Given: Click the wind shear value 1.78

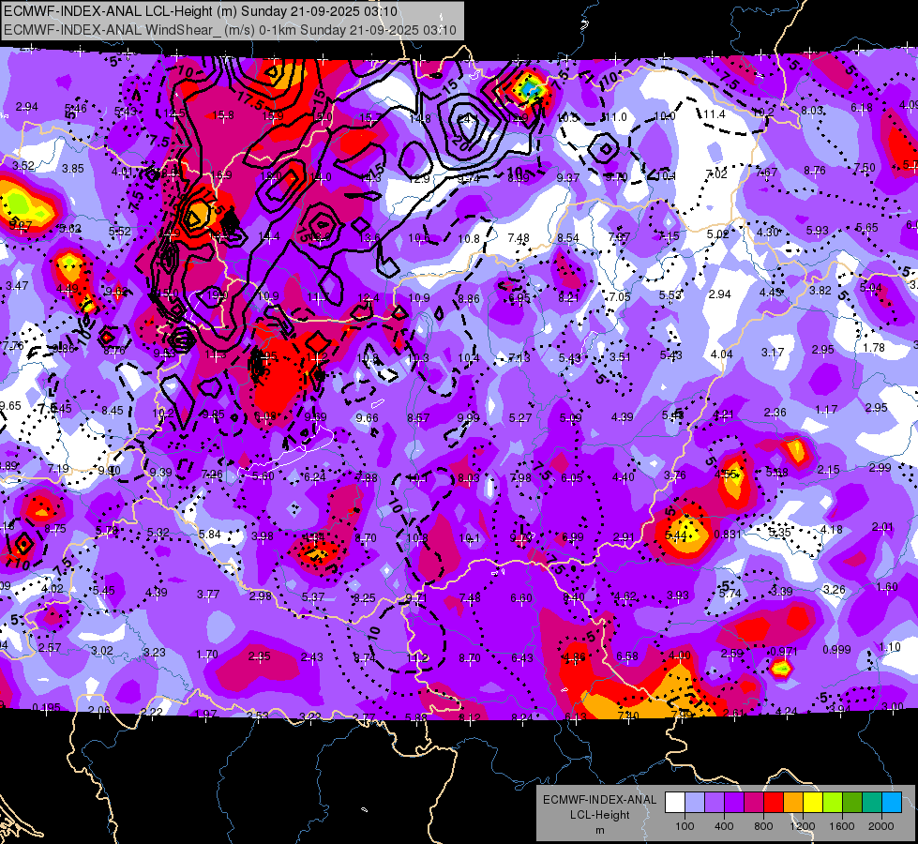Looking at the screenshot, I should click(x=874, y=348).
